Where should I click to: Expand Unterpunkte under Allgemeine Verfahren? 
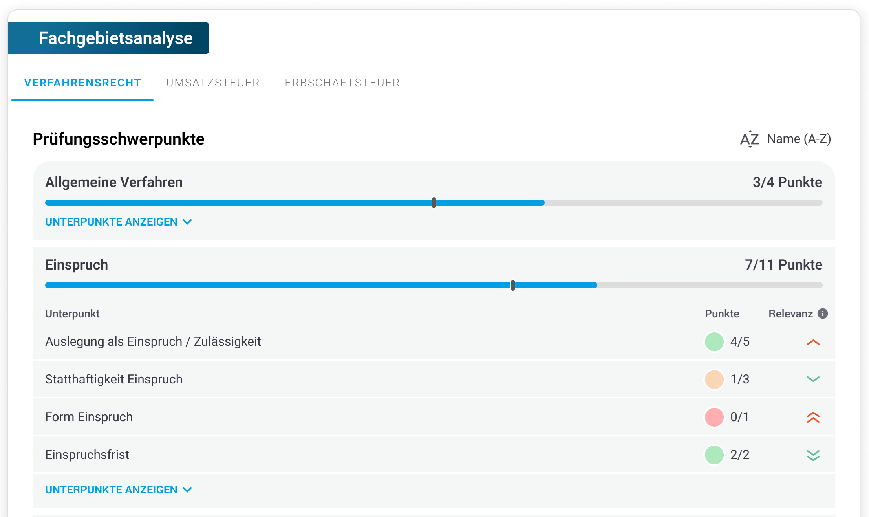(x=119, y=222)
